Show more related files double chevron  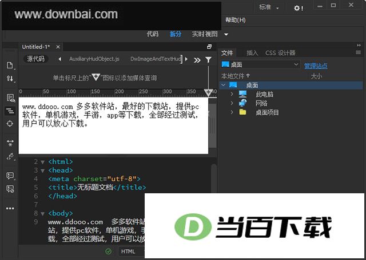[197, 60]
